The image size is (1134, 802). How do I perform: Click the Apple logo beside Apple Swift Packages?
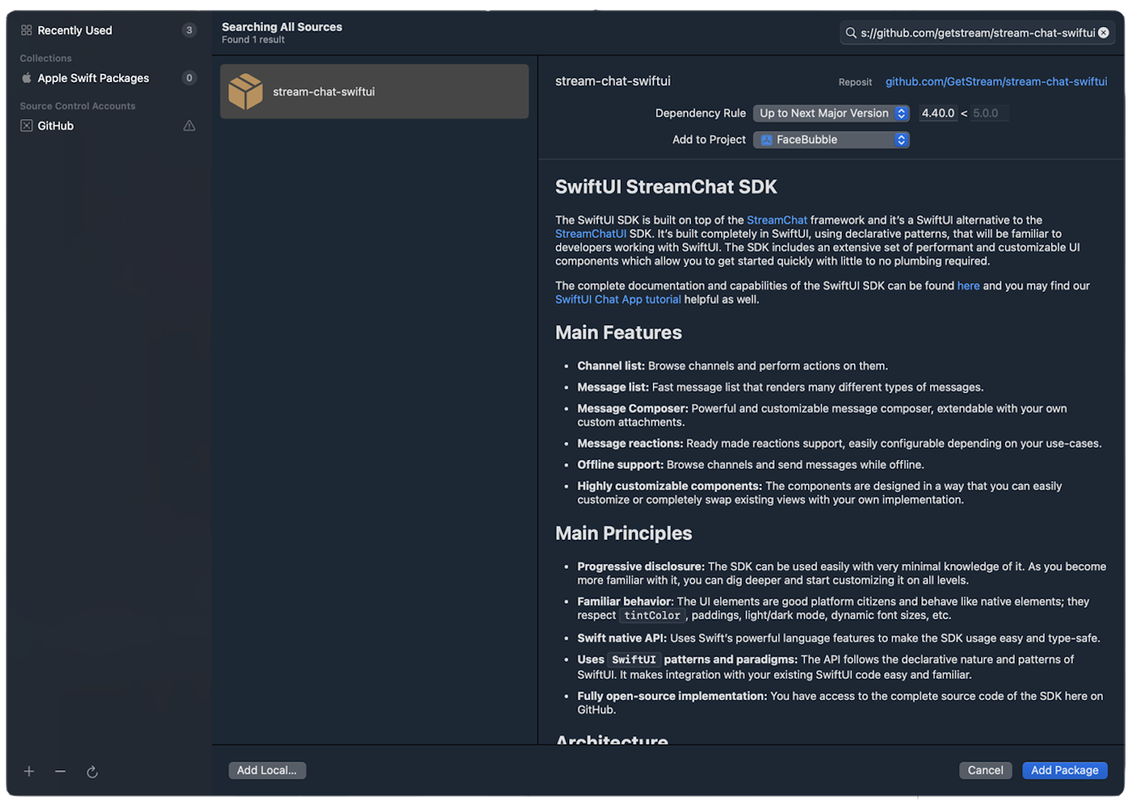(26, 78)
